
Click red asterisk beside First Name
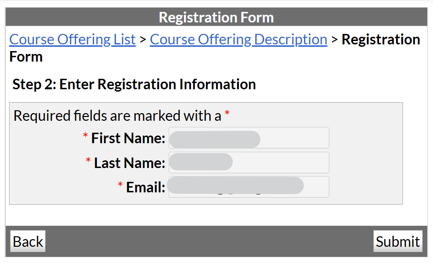[86, 137]
